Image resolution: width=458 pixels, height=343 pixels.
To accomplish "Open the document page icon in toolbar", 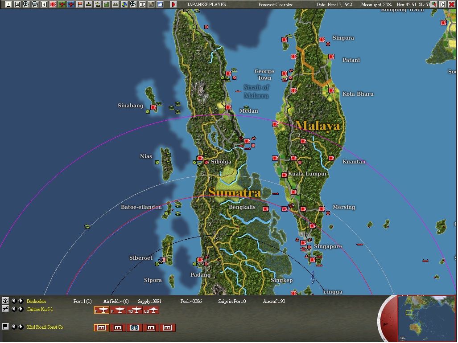I will [17, 4].
